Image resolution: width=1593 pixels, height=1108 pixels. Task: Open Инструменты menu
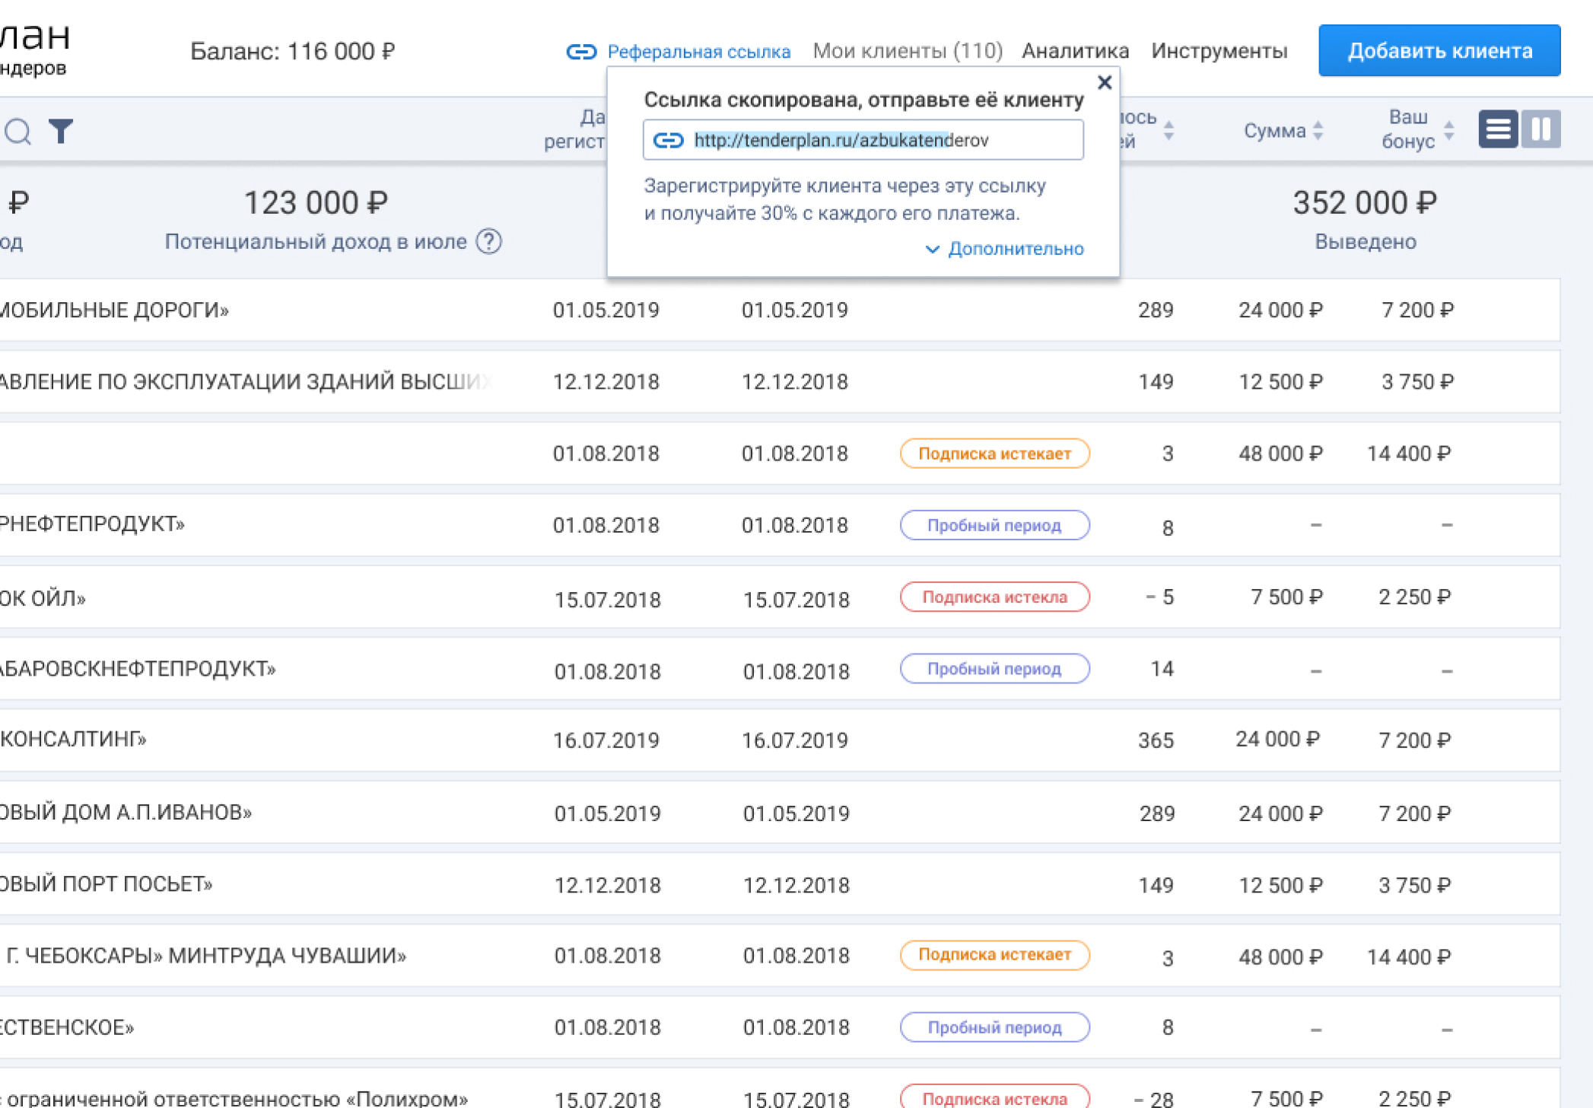[1219, 51]
